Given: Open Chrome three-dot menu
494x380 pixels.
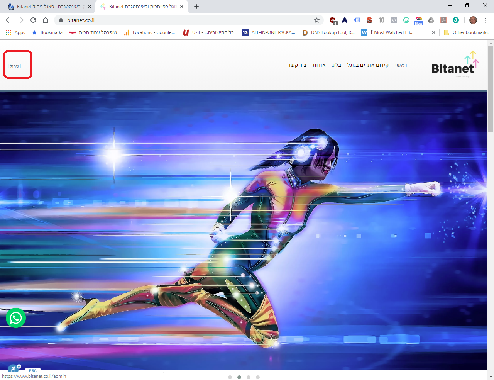Looking at the screenshot, I should [486, 20].
